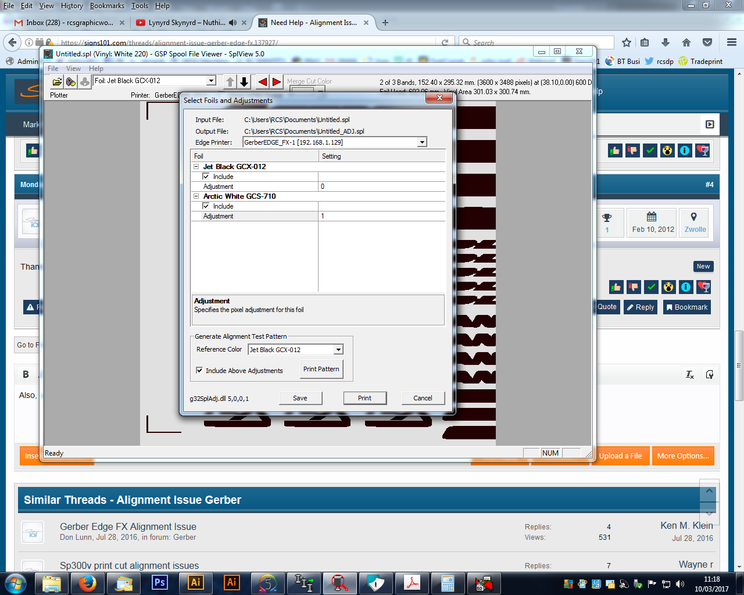Image resolution: width=744 pixels, height=595 pixels.
Task: Mute the Lynyrd Skynyrd tab audio icon
Action: pyautogui.click(x=233, y=23)
